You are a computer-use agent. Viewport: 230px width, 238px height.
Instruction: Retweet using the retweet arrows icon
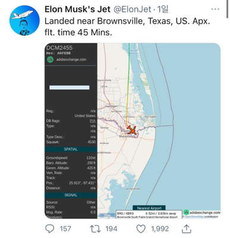coord(95,228)
